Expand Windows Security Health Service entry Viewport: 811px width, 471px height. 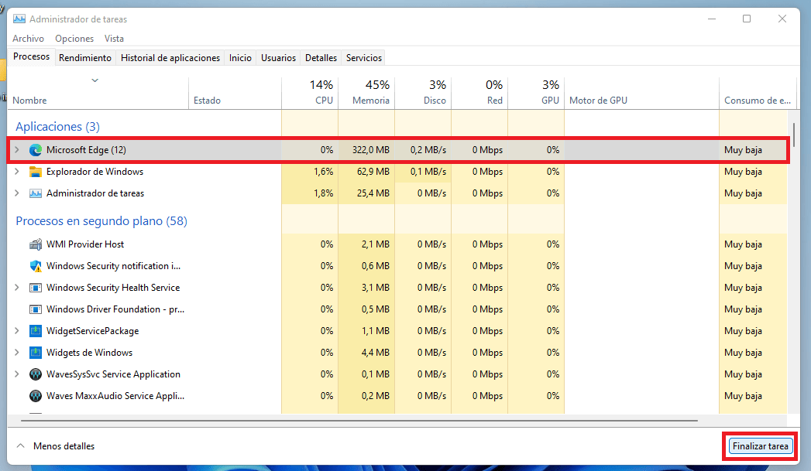click(x=16, y=288)
